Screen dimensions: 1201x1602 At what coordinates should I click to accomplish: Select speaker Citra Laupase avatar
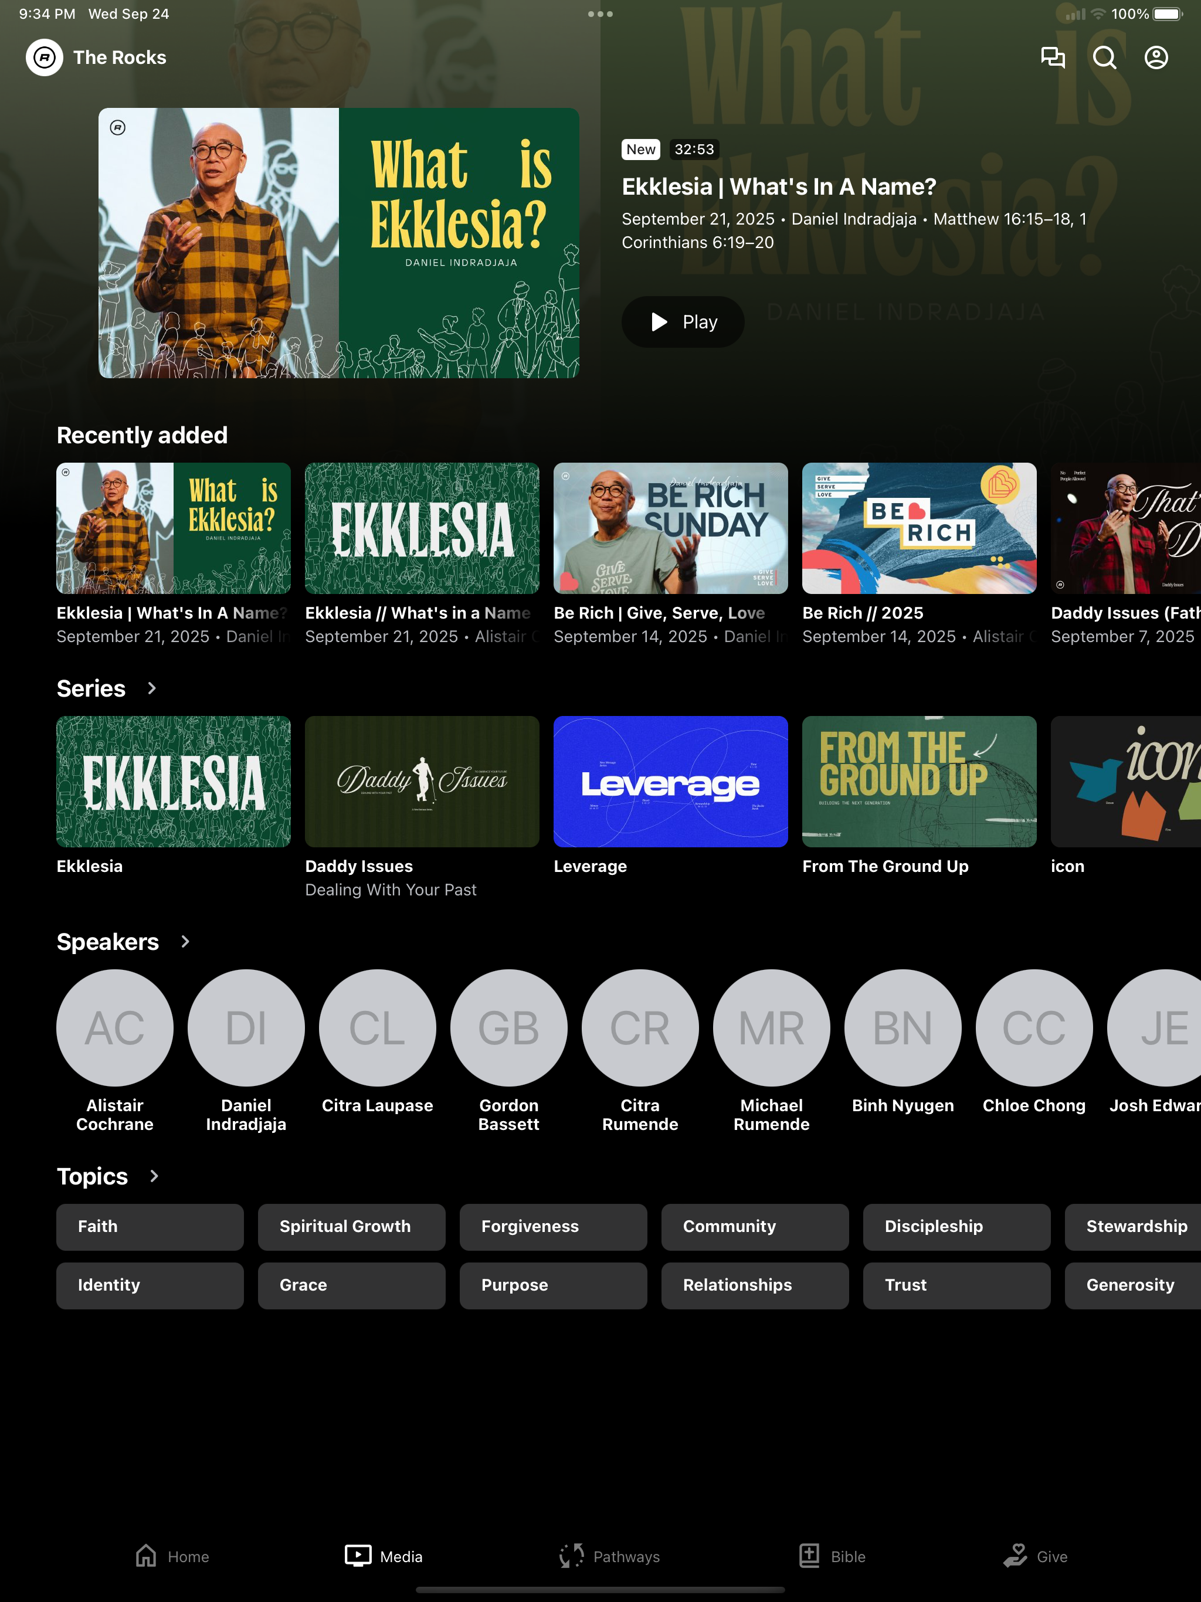click(378, 1028)
